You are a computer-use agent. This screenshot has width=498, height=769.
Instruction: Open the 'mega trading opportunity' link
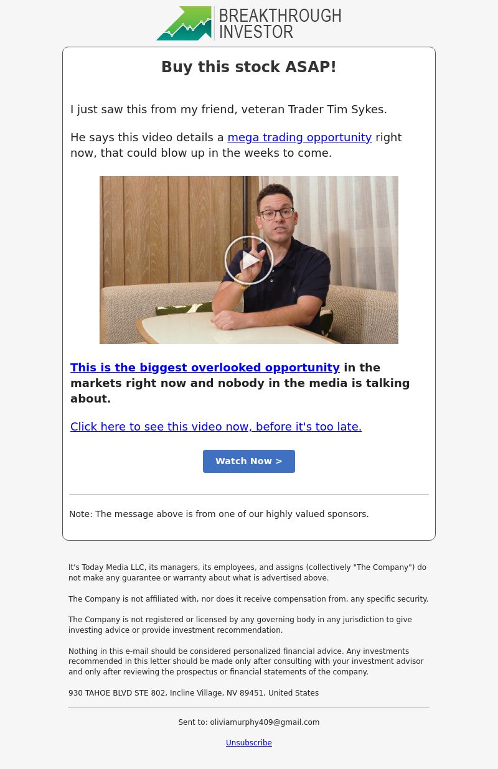[x=299, y=137]
